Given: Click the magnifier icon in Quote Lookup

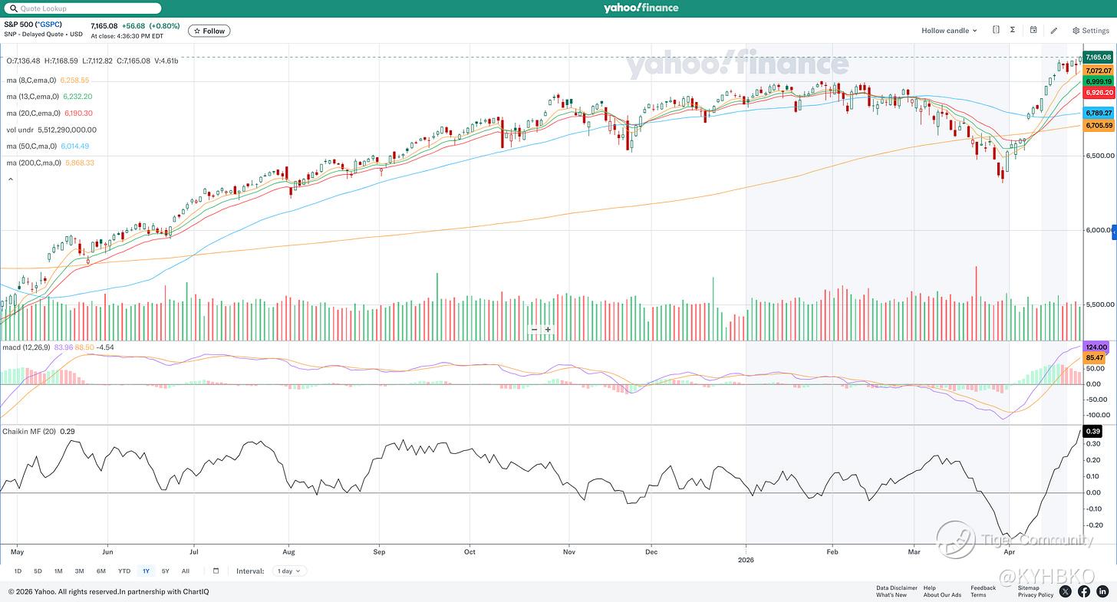Looking at the screenshot, I should pos(13,8).
